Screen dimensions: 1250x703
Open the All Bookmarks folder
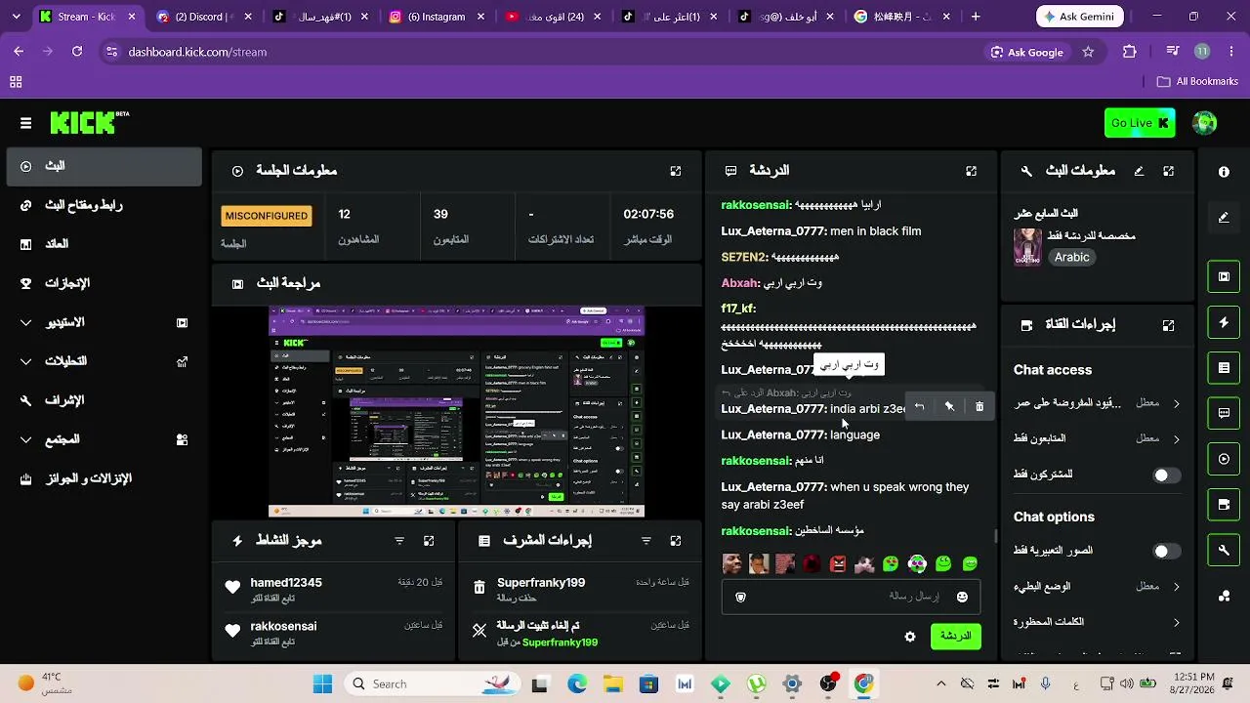click(x=1197, y=82)
